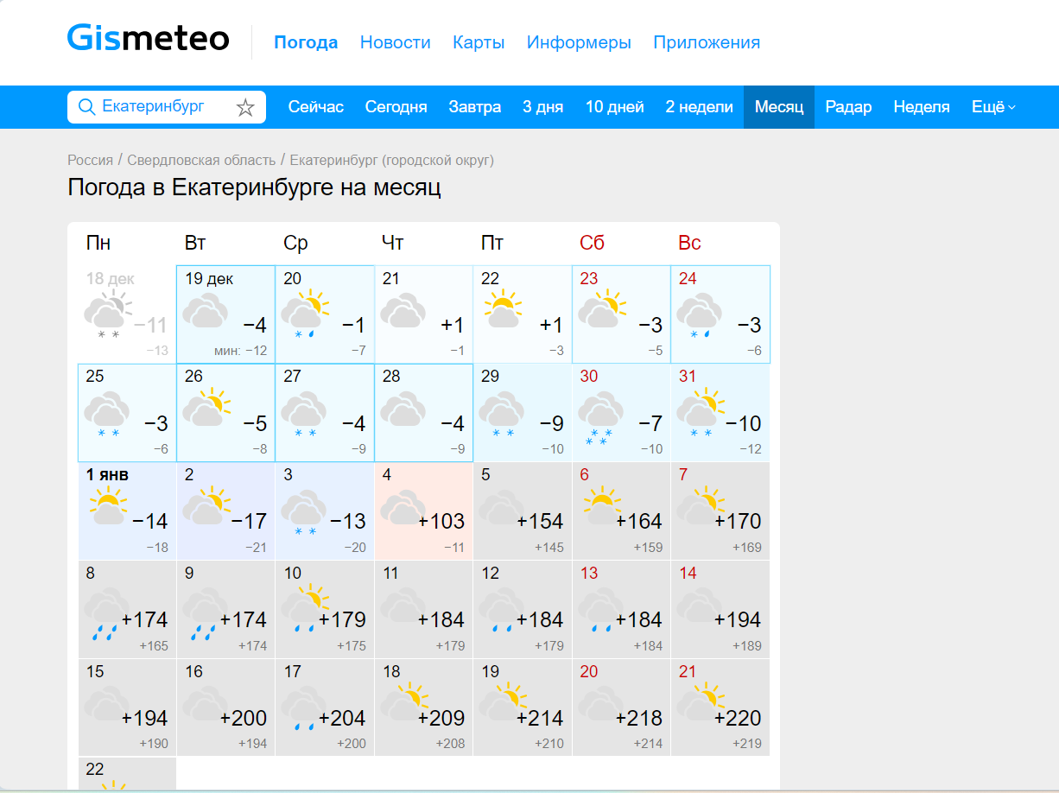Expand the Ещё dropdown menu
The height and width of the screenshot is (793, 1059).
click(993, 107)
